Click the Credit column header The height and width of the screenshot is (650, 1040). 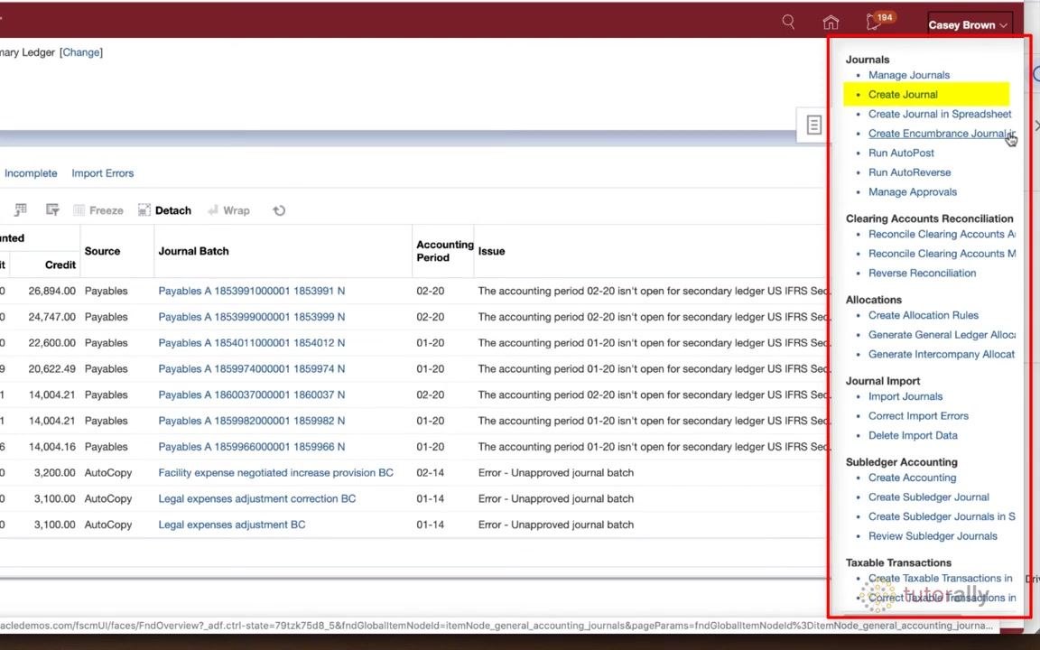coord(60,265)
